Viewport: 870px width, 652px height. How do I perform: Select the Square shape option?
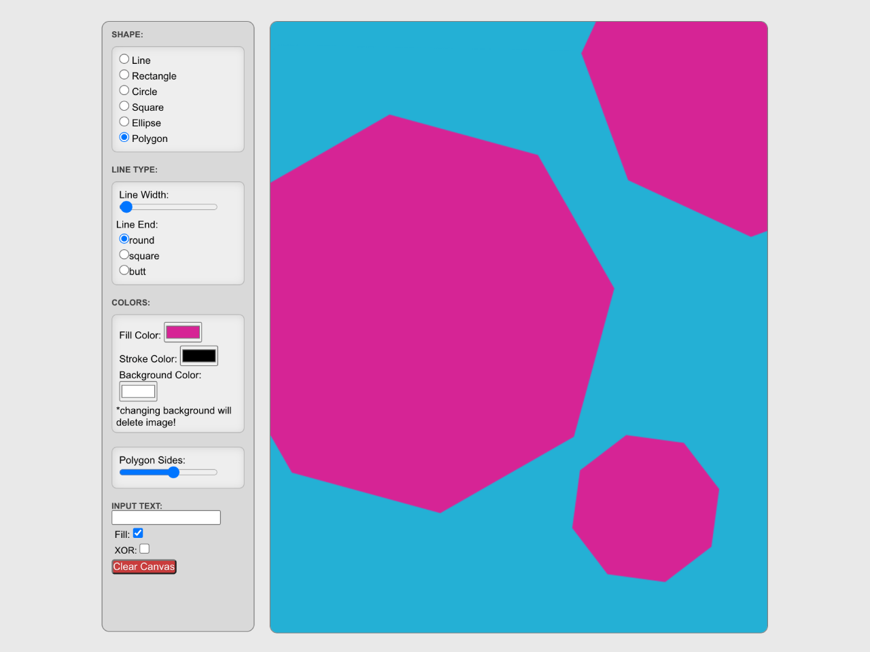coord(124,105)
